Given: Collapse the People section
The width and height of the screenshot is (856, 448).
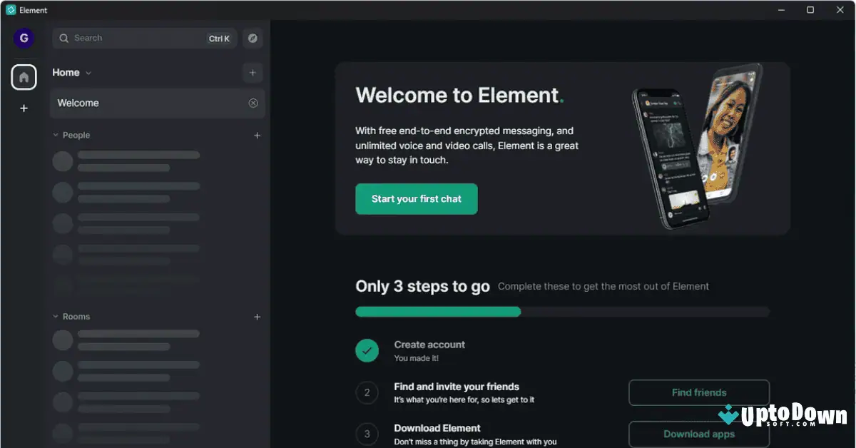Looking at the screenshot, I should point(55,135).
